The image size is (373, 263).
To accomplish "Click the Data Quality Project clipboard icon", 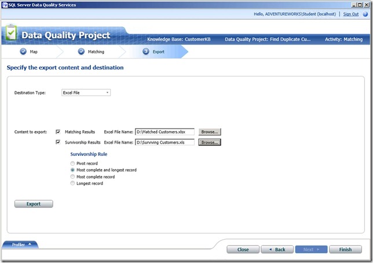I will point(11,32).
